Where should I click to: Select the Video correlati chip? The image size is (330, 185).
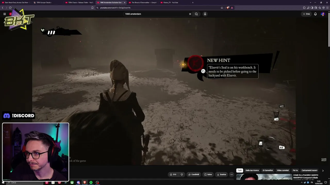283,170
